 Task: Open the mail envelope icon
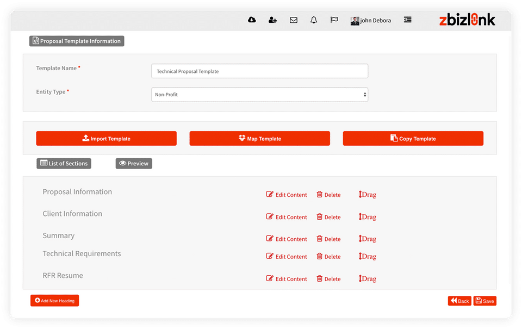[x=293, y=20]
